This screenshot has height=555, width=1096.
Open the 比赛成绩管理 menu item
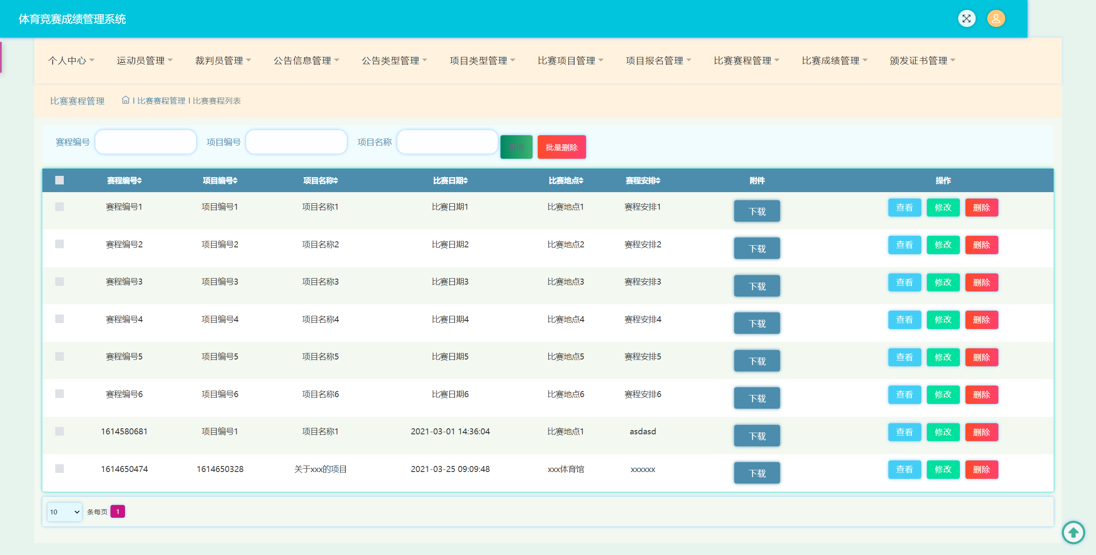(834, 60)
